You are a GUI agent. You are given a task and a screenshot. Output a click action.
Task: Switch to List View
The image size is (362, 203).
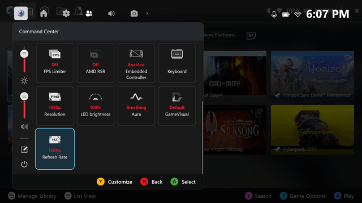click(x=80, y=196)
